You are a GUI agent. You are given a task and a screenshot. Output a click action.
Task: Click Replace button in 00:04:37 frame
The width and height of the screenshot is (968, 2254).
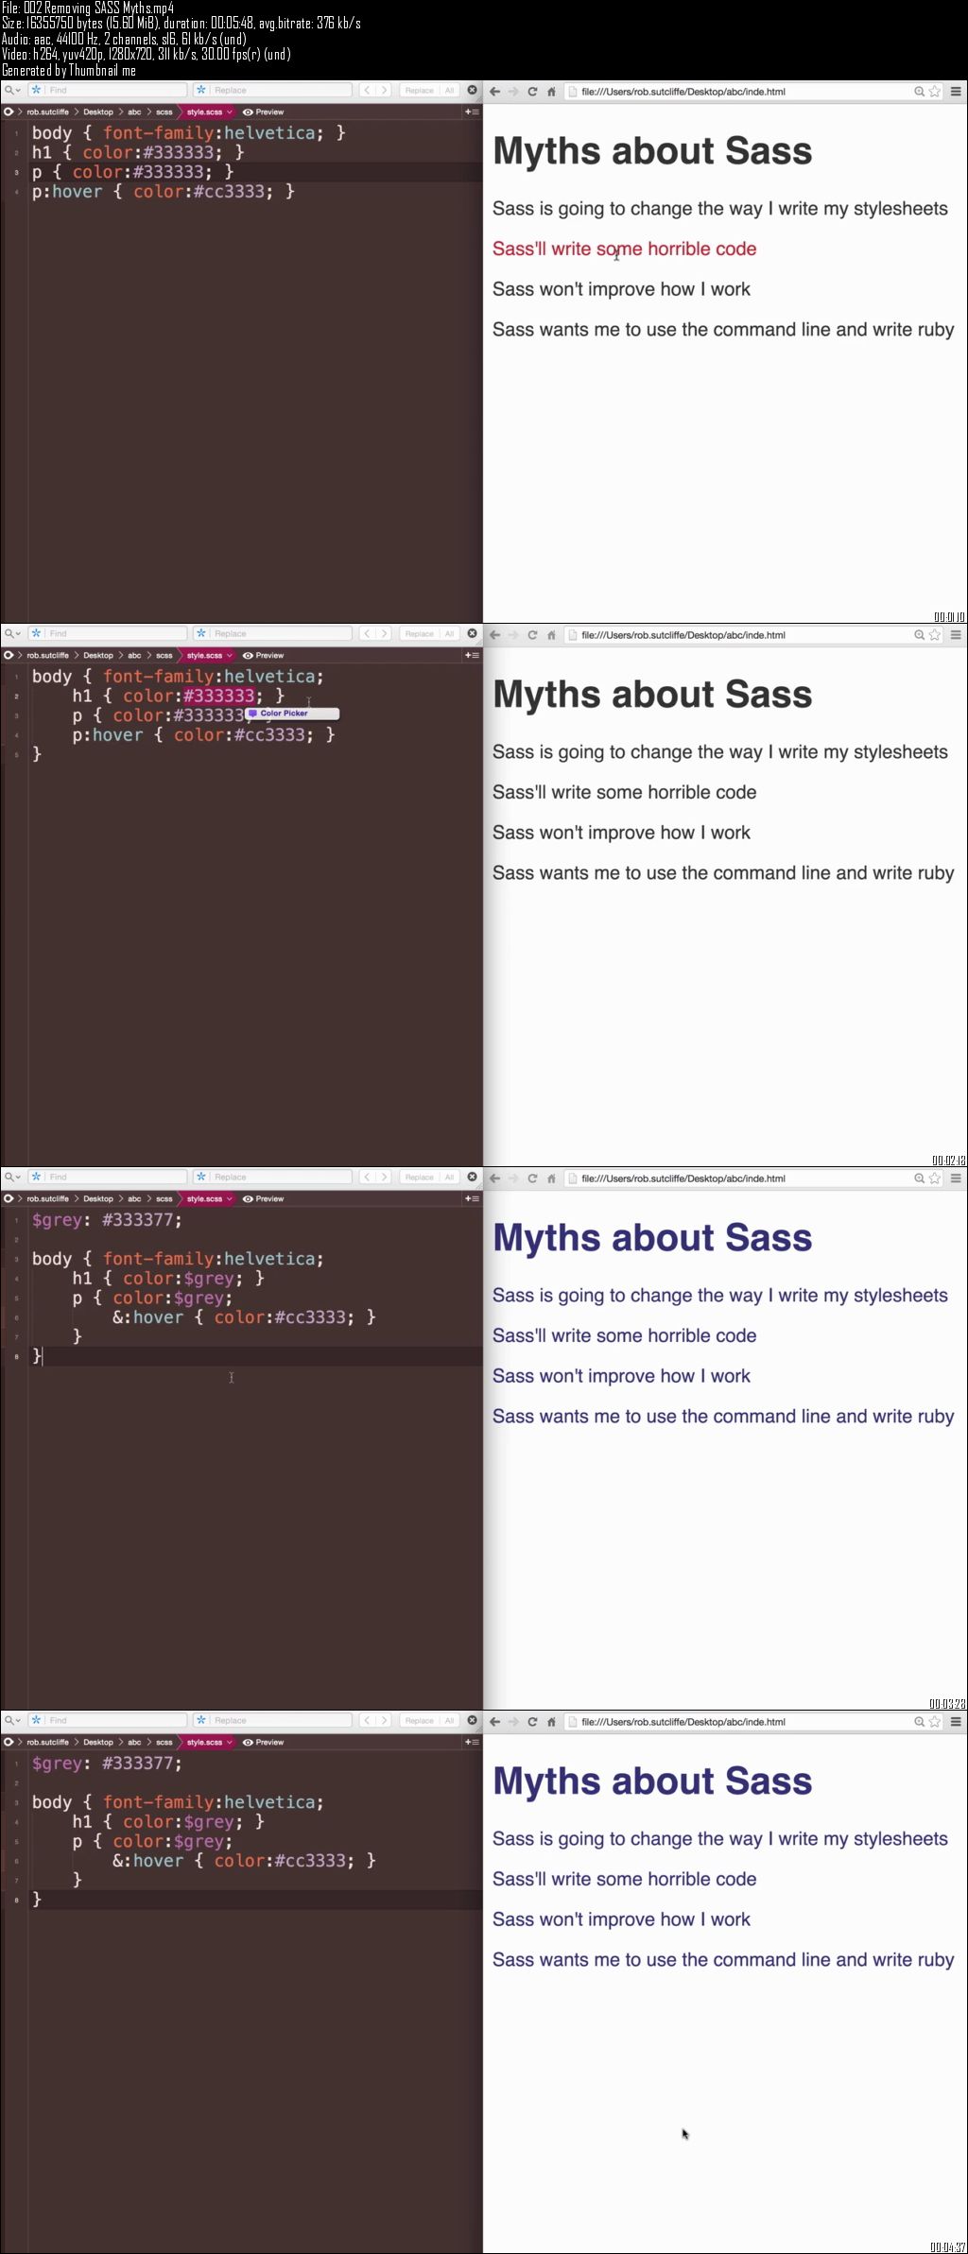419,1720
